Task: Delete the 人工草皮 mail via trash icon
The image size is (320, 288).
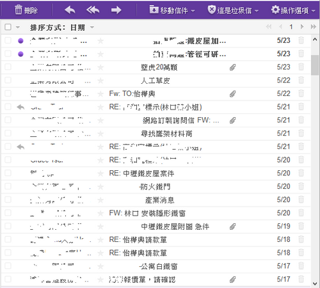Action: coord(301,80)
